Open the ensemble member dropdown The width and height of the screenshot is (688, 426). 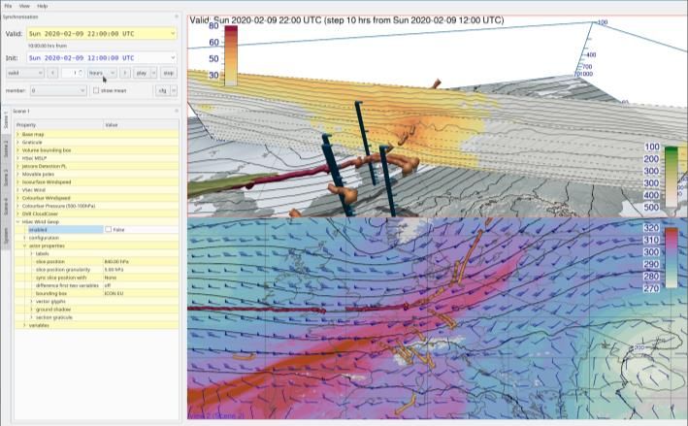(x=58, y=90)
